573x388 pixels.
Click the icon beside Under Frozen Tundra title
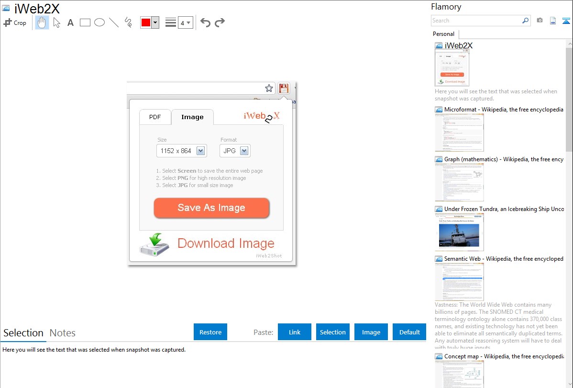point(439,209)
